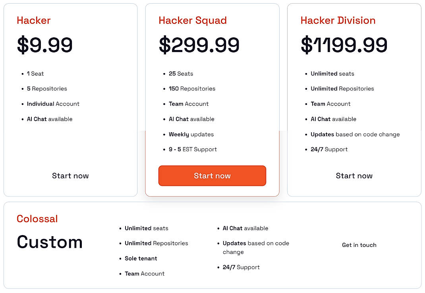Click the AI Chat available item in Hacker plan
This screenshot has height=293, width=425.
click(49, 119)
